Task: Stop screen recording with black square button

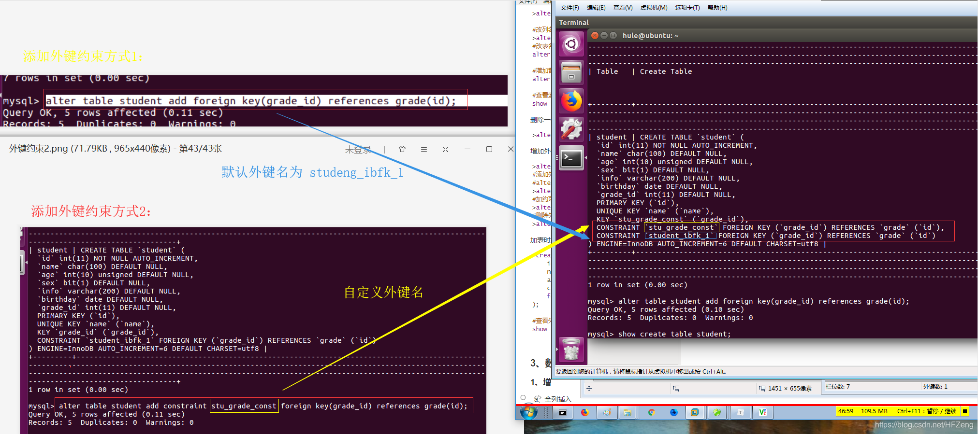Action: point(965,411)
